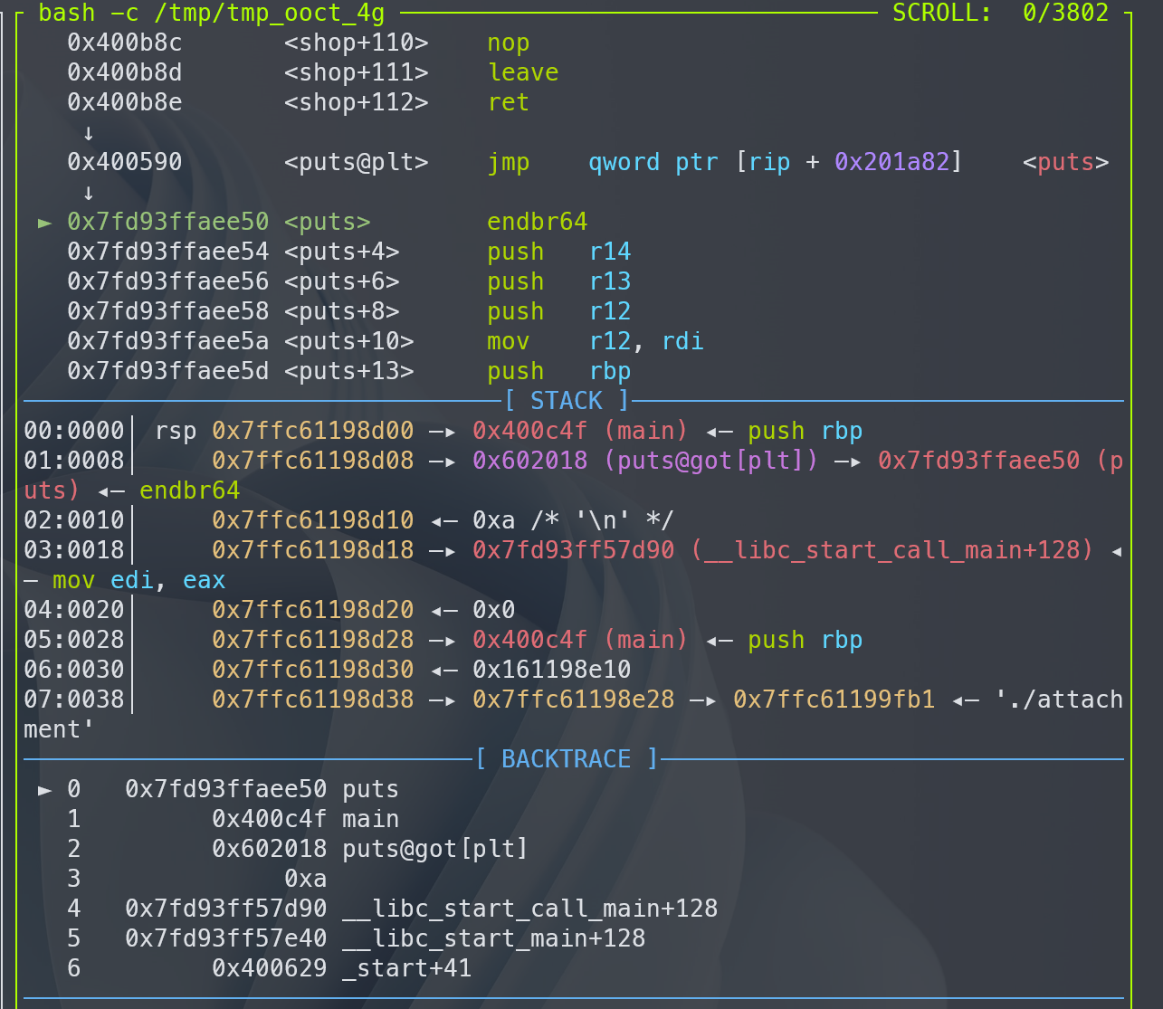Select rsp stack address 0x7ffc61198d00

click(313, 431)
